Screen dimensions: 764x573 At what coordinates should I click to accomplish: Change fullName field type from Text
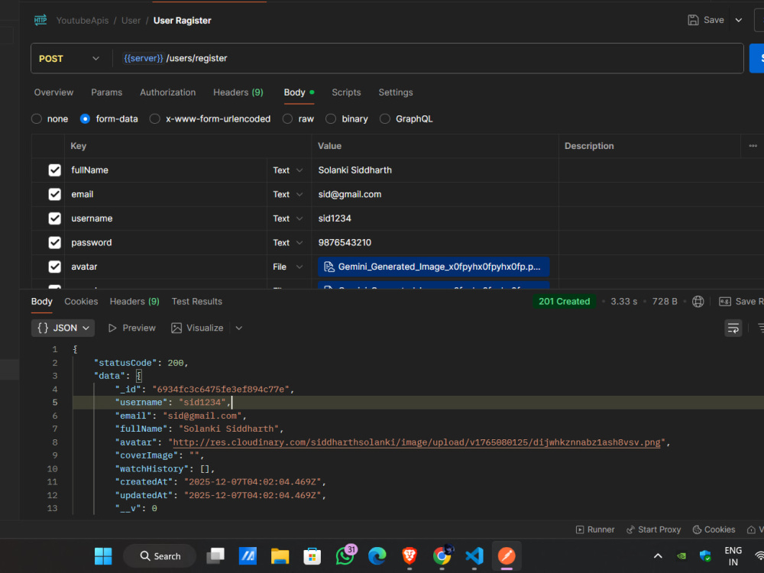288,170
